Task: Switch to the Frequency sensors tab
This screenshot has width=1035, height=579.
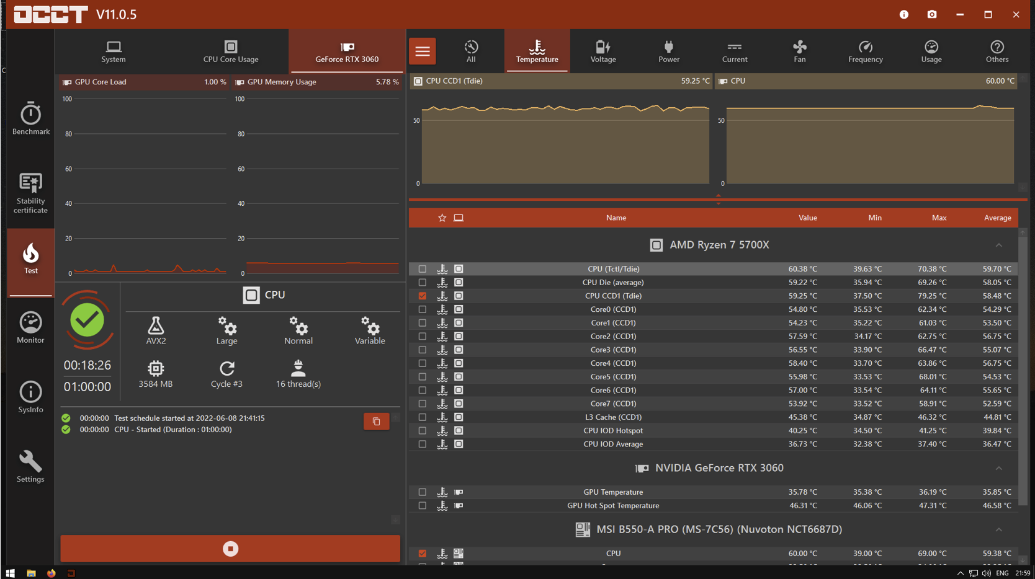Action: [x=866, y=51]
